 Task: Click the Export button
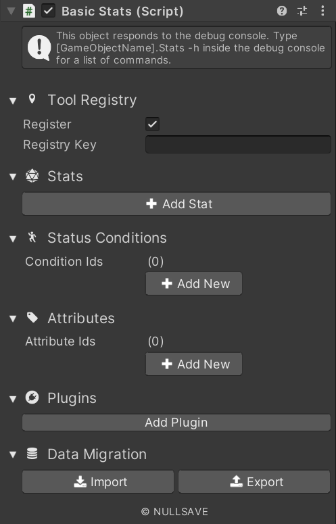254,481
